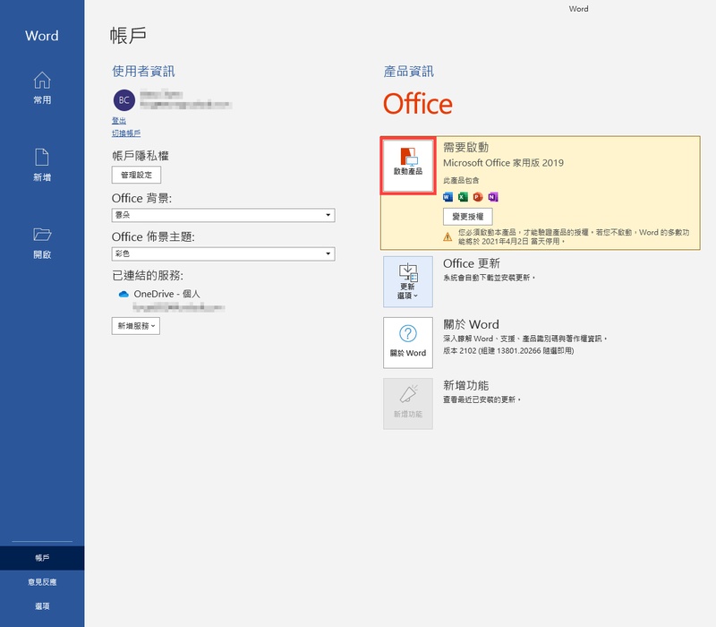716x627 pixels.
Task: Click the 帳戶隱私權 label
Action: click(x=141, y=156)
